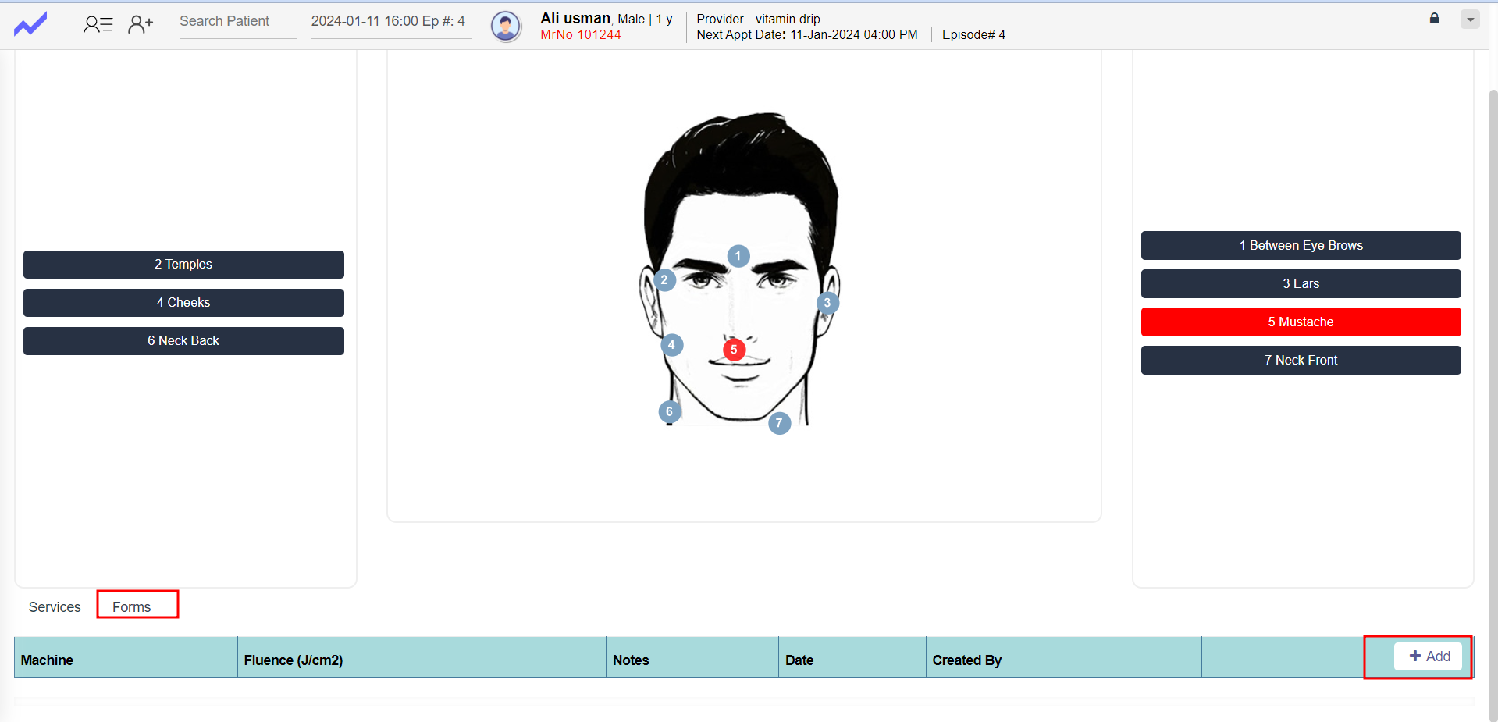The image size is (1498, 722).
Task: Click the red 5 Mustache button
Action: 1301,322
